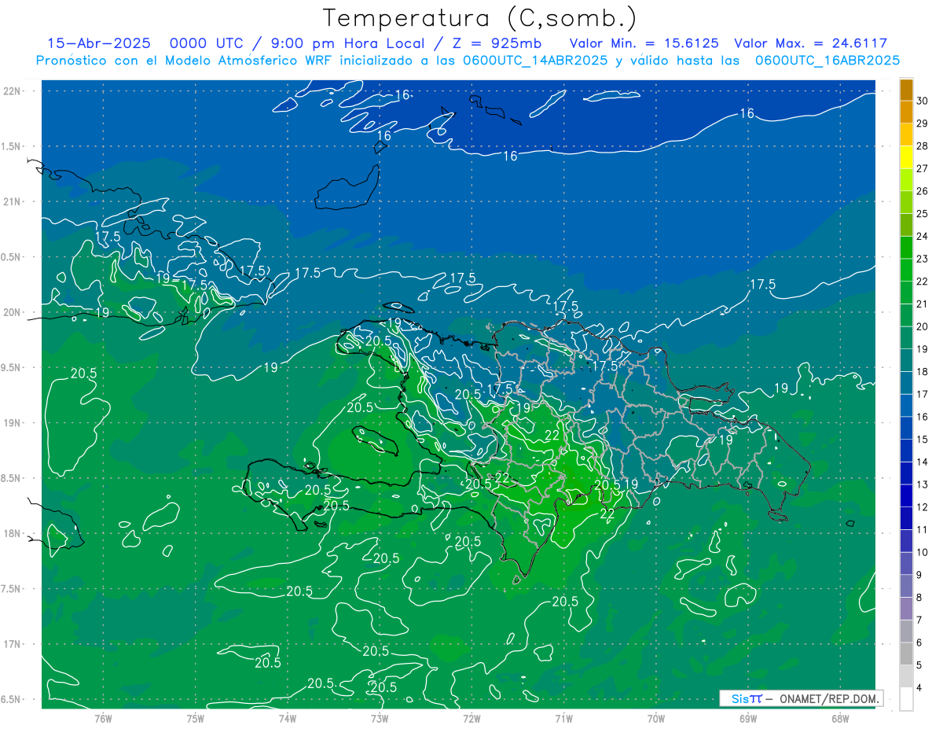Click the "14" value on the color scale
Screen dimensions: 943x729
[x=922, y=462]
